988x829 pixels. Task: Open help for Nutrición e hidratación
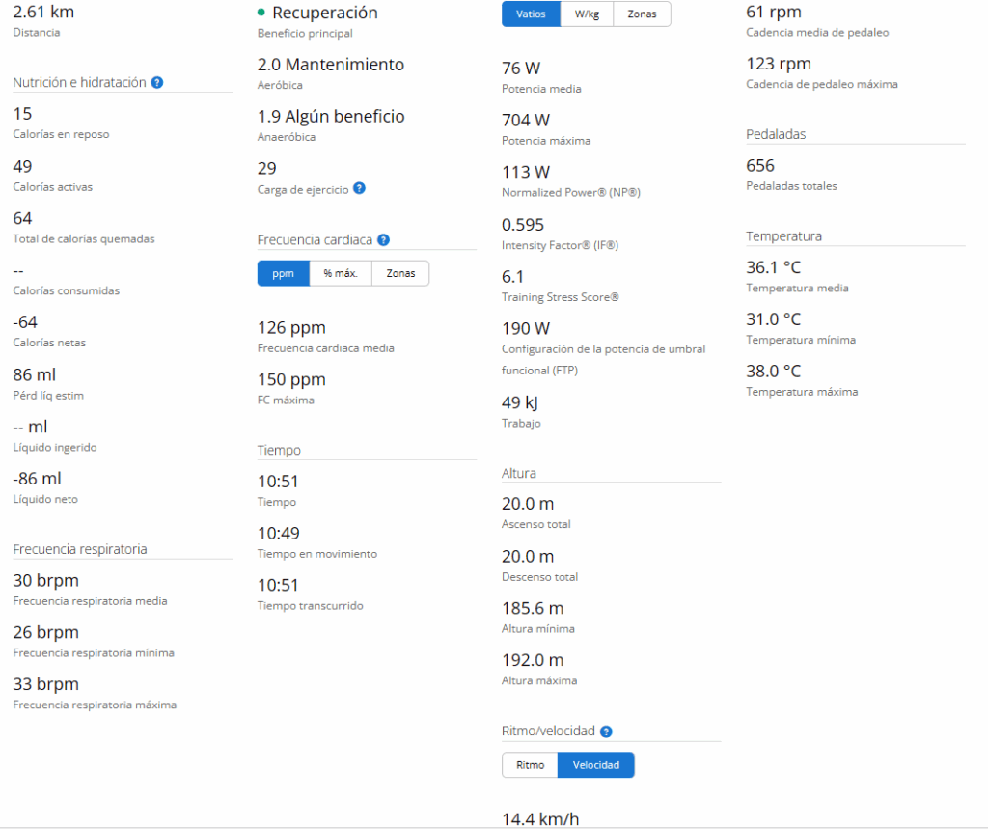157,83
